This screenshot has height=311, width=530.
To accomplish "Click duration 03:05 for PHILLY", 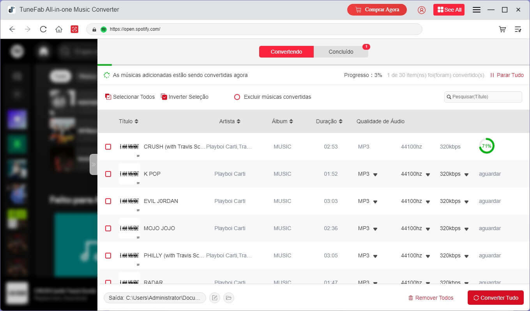I will [x=331, y=255].
